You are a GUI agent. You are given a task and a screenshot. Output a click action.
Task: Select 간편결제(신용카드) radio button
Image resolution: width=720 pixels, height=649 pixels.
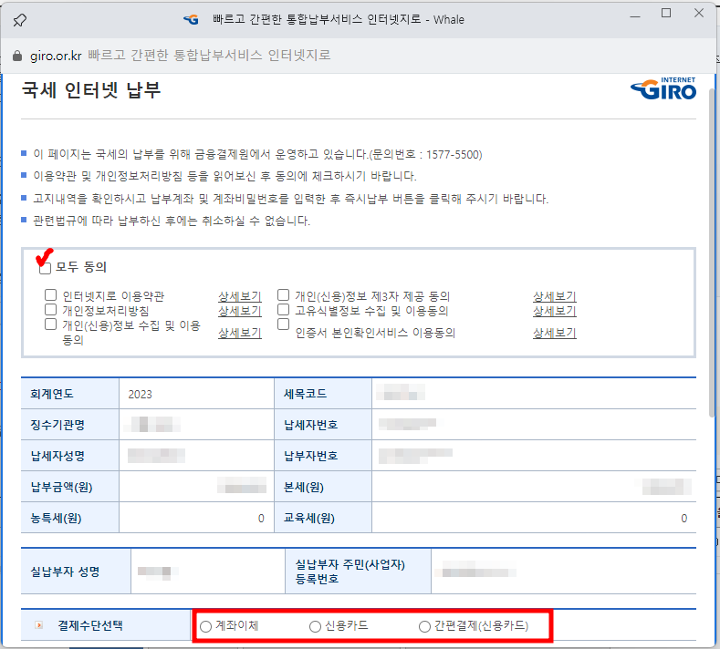[x=424, y=626]
